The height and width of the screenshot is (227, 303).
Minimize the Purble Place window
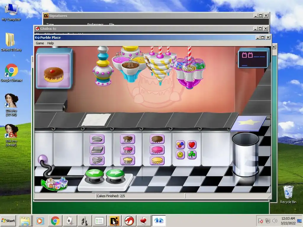point(258,38)
